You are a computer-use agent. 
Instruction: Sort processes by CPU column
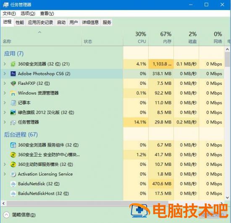[136, 37]
